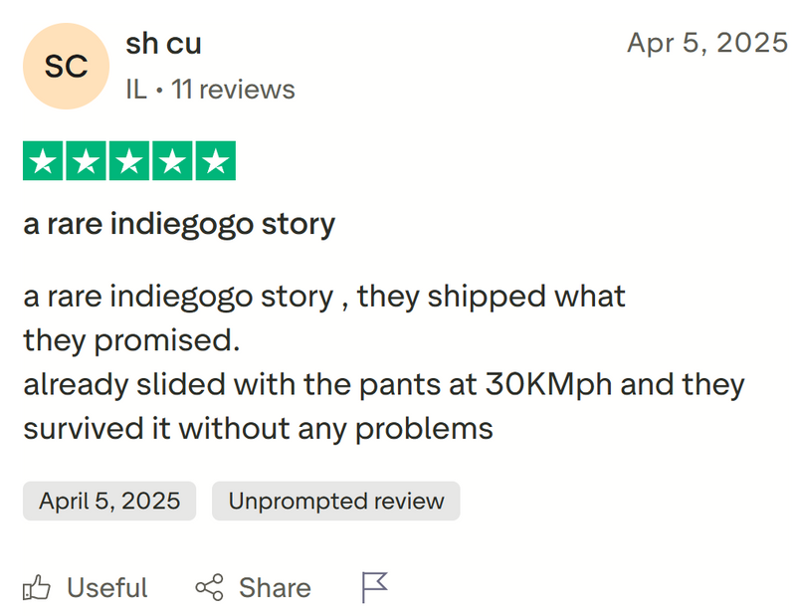Click the middle star of the rating
The height and width of the screenshot is (616, 796).
point(129,159)
